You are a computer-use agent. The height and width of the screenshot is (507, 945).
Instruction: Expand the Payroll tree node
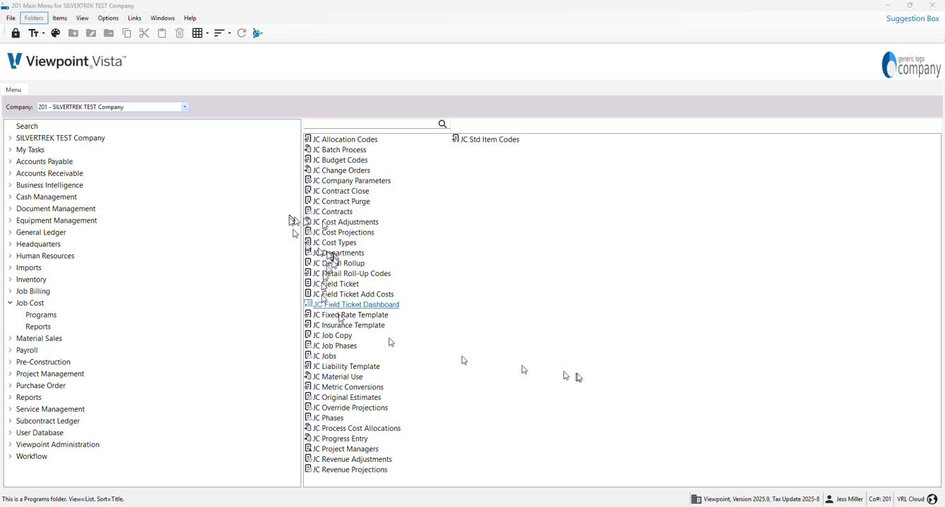(x=10, y=350)
